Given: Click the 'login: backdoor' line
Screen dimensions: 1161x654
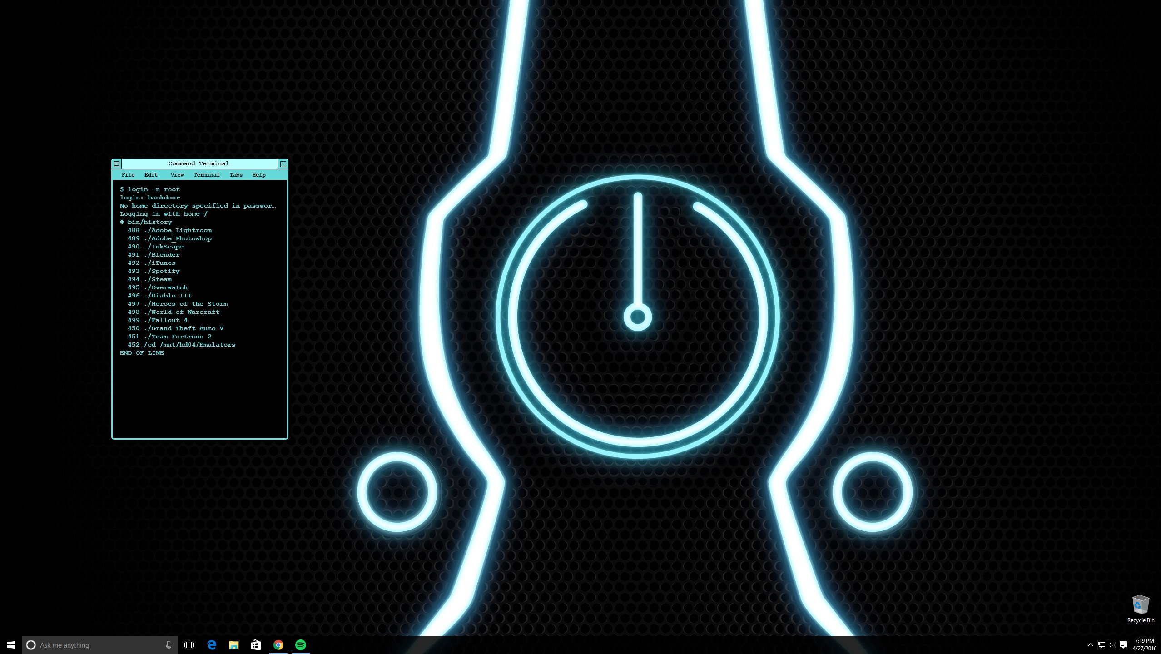Looking at the screenshot, I should point(150,198).
